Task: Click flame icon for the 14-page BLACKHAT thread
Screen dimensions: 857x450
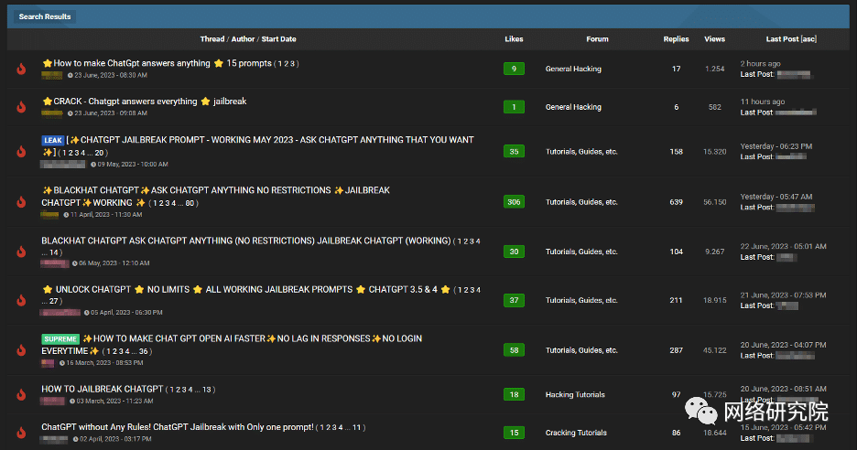Action: [21, 252]
